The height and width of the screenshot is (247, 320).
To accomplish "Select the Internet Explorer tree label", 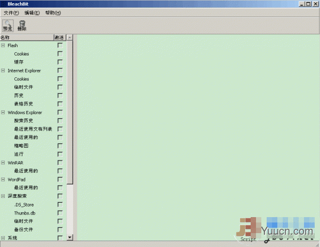I will coord(25,70).
